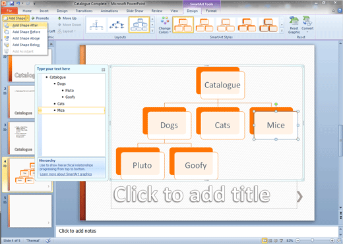Choose Add Shape Above from menu
This screenshot has width=343, height=244.
click(x=25, y=38)
